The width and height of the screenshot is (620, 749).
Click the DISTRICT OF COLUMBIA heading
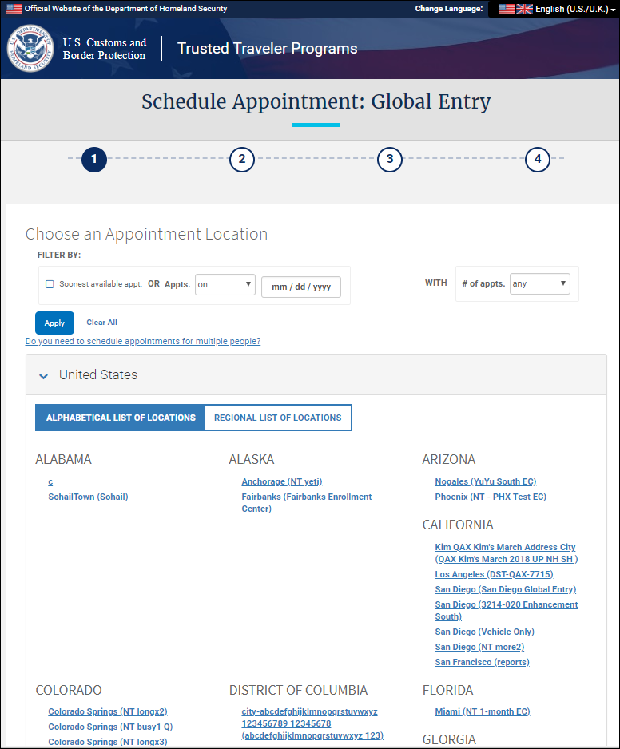click(x=298, y=690)
